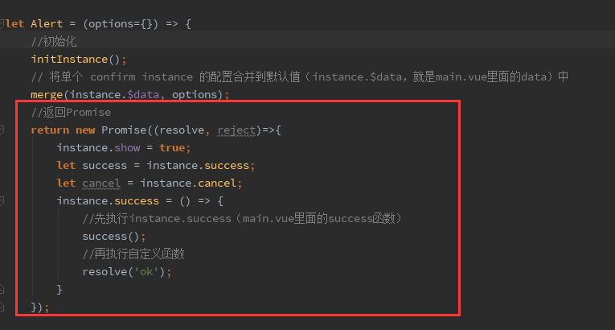Click the //初始化 comment line
615x330 pixels.
pos(54,41)
